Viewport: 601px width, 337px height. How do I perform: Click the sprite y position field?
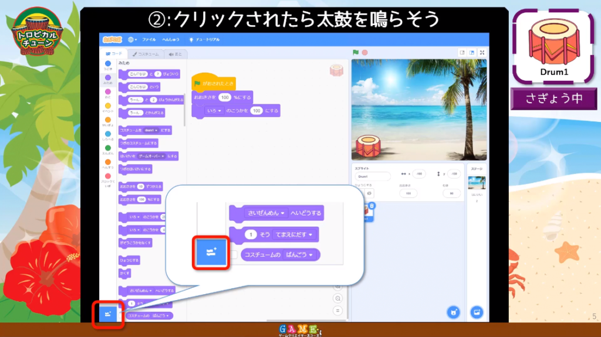click(454, 174)
